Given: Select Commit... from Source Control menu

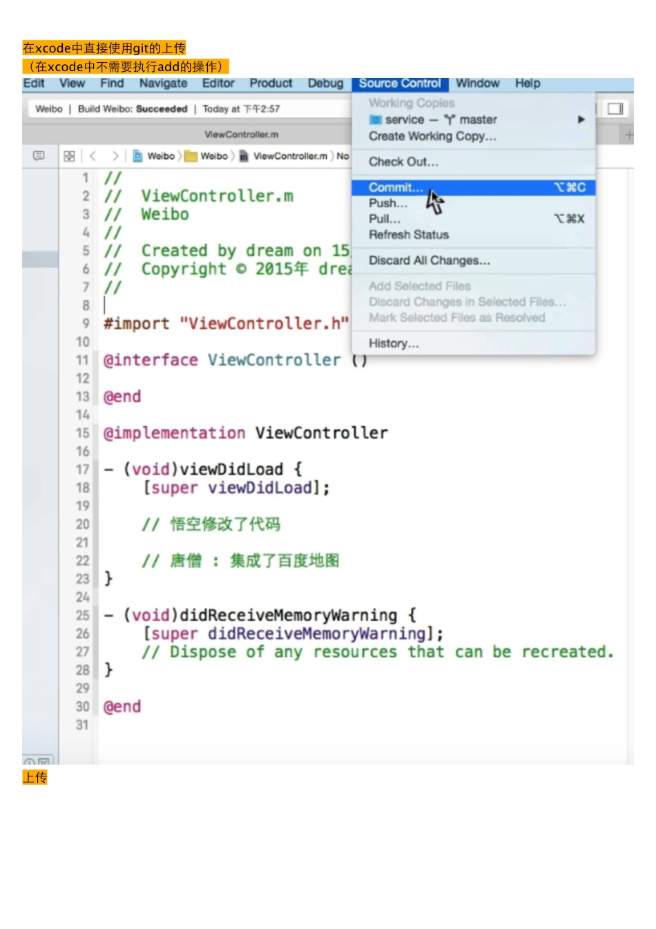Looking at the screenshot, I should [396, 188].
